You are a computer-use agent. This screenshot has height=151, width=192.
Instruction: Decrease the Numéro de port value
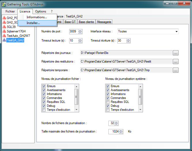[80, 33]
